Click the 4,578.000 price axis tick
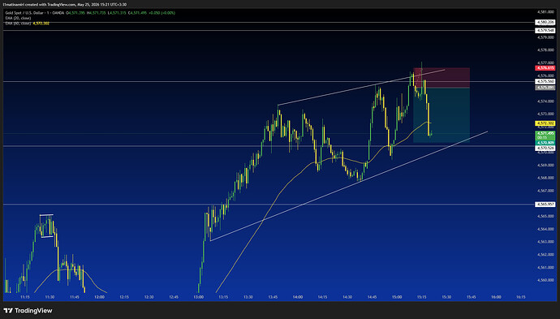The image size is (560, 319). click(x=545, y=50)
